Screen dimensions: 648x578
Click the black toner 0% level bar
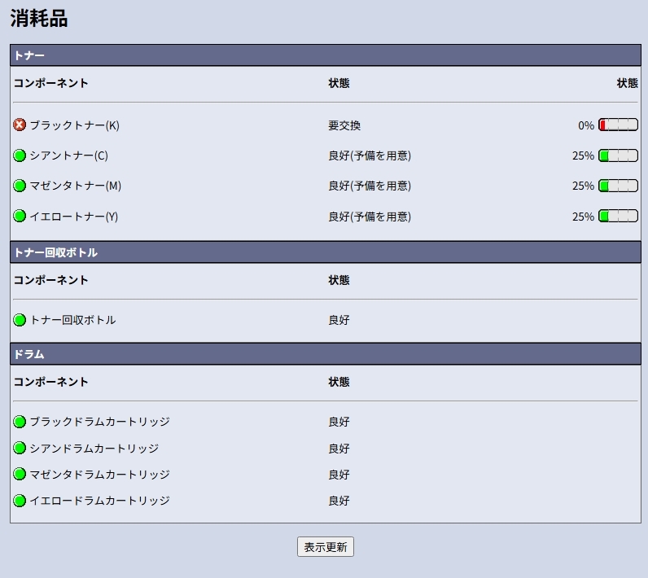tap(618, 125)
